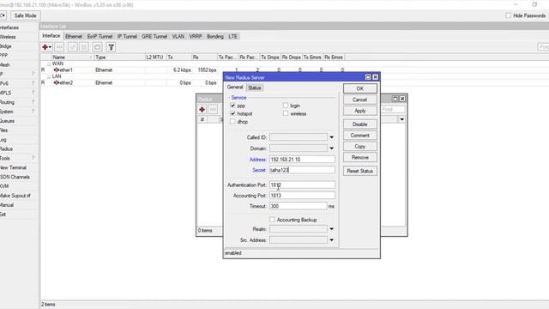Image resolution: width=549 pixels, height=309 pixels.
Task: Click the disable cross icon in Interface List toolbar
Action: (84, 47)
